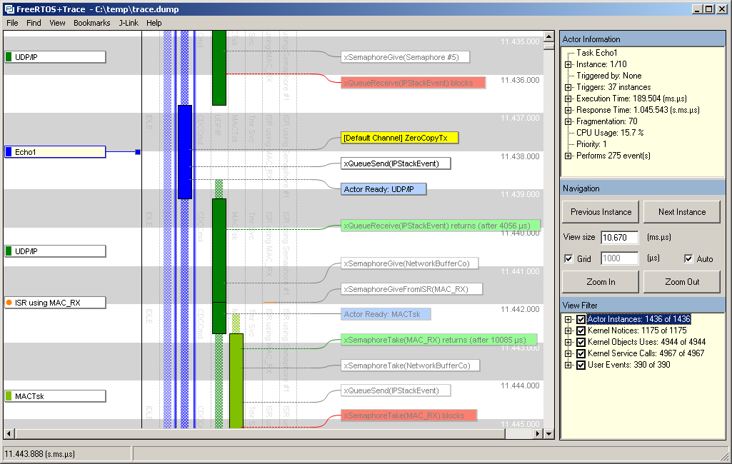Click the xSemaphoreTake(MAC_RX) returns label
This screenshot has width=732, height=464.
pos(438,340)
